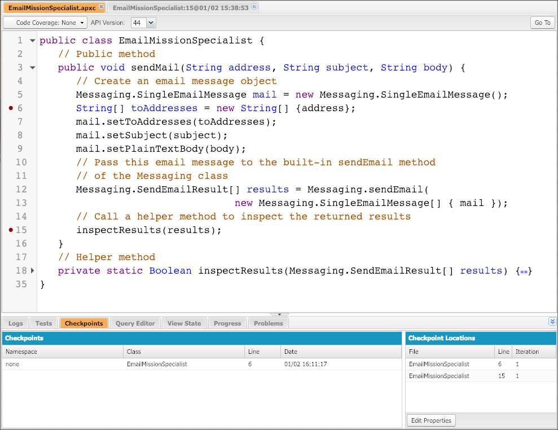The image size is (558, 430).
Task: Click 'toAddresses' variable on line 6
Action: coord(164,108)
